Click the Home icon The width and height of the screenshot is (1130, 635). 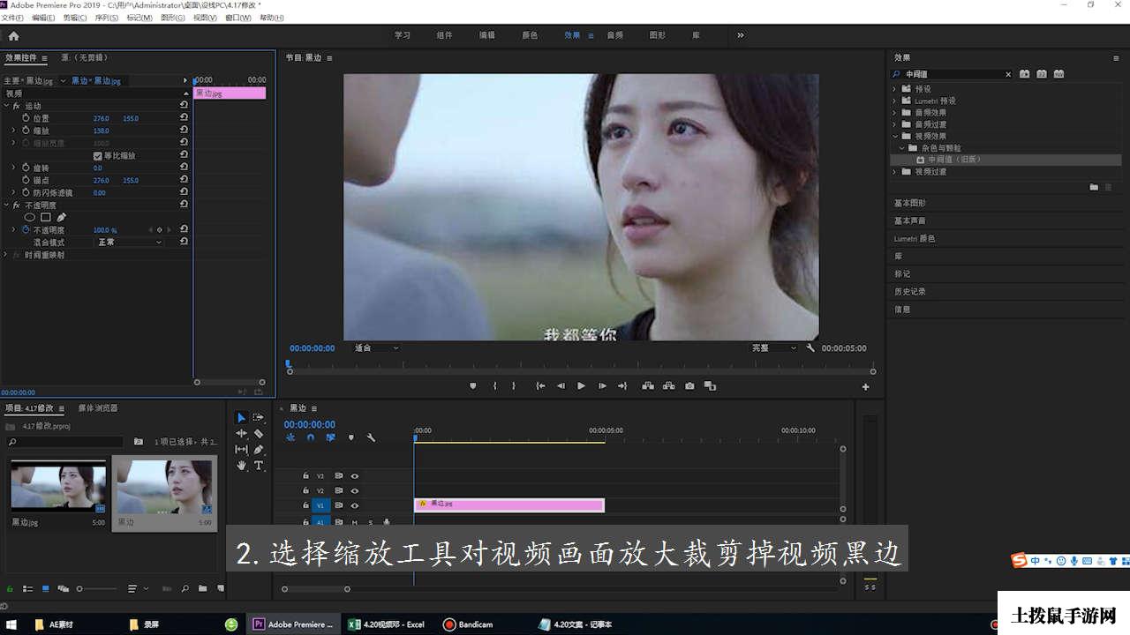pos(13,36)
